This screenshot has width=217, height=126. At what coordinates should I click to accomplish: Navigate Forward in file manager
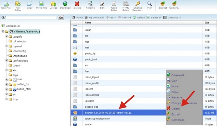tap(124, 17)
